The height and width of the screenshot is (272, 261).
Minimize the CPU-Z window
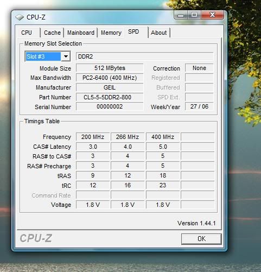tap(181, 15)
